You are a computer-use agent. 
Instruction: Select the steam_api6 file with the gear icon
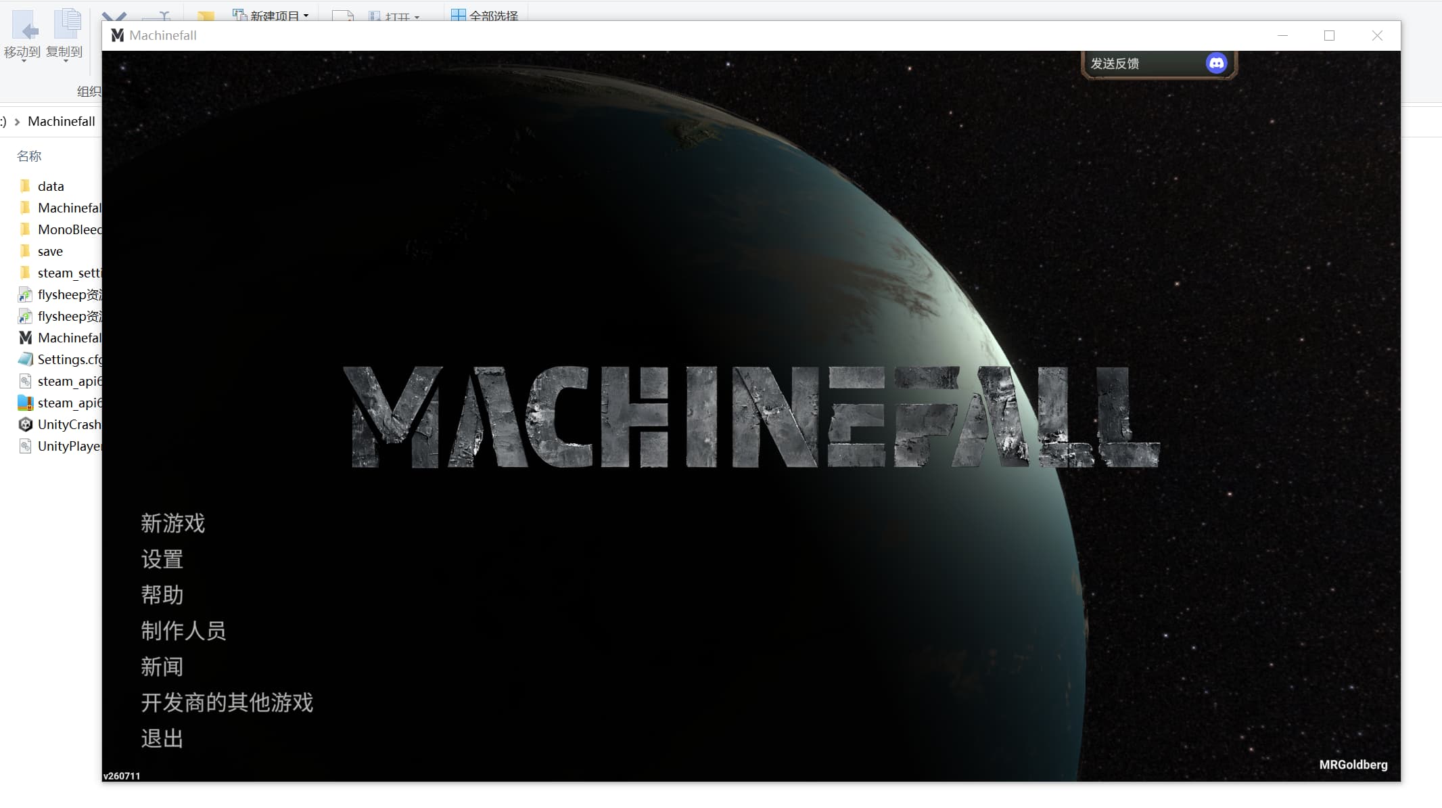click(x=60, y=381)
